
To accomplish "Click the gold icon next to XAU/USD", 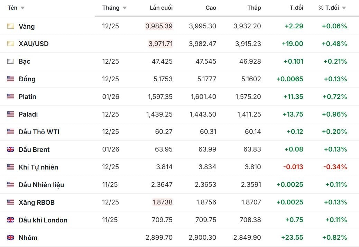I will click(11, 44).
